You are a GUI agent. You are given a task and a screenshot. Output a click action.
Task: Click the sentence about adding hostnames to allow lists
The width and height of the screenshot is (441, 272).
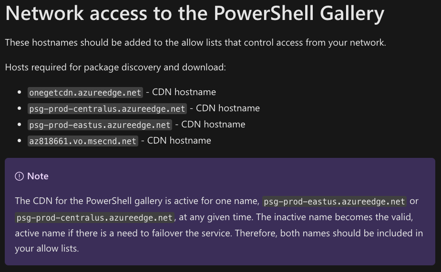[195, 43]
